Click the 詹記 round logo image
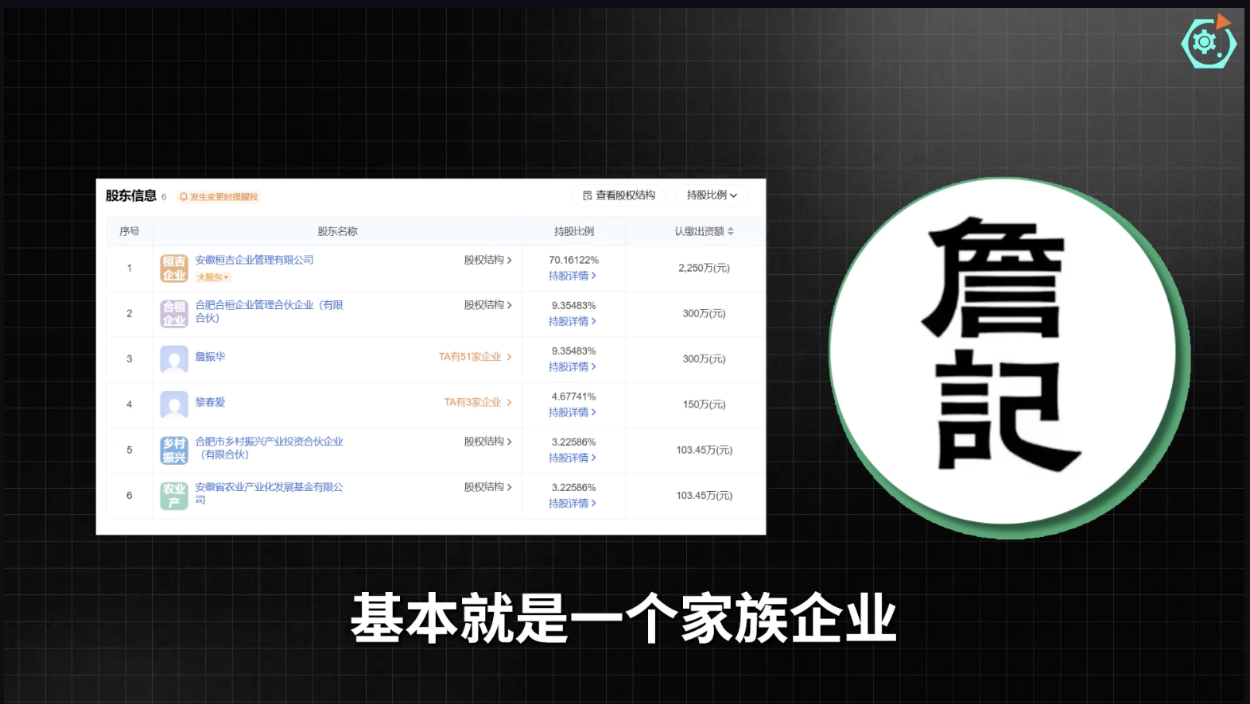The width and height of the screenshot is (1250, 704). click(x=1008, y=357)
